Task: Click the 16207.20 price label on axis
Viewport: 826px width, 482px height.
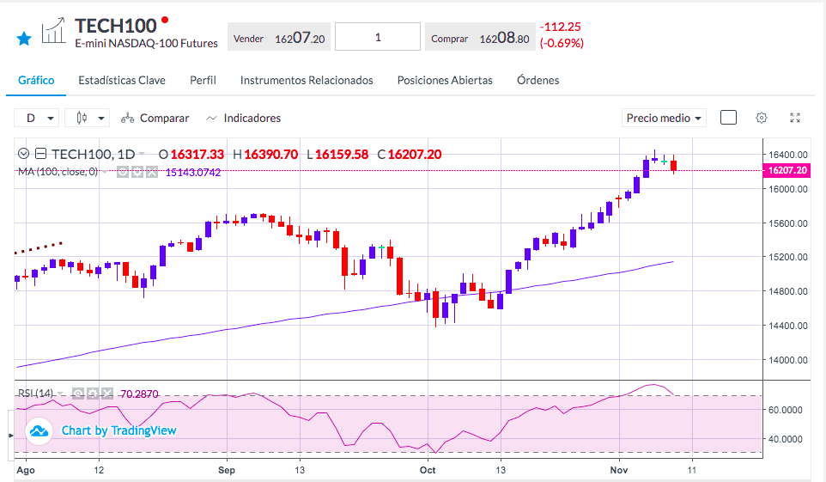Action: coord(787,170)
